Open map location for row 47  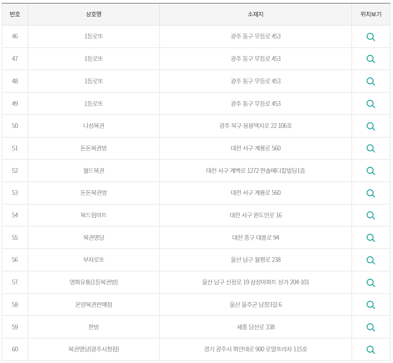click(371, 59)
